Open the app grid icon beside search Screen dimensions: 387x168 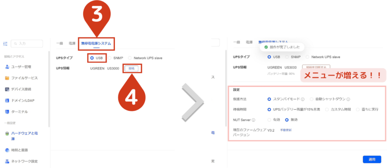coord(5,44)
